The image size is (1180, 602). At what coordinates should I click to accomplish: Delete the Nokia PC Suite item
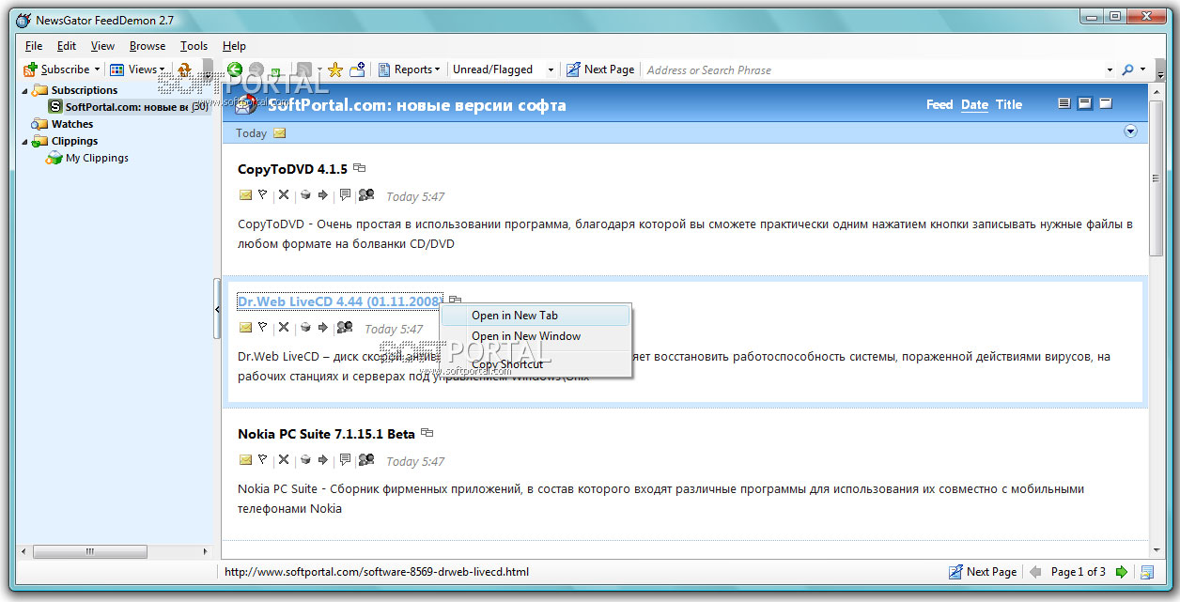tap(283, 460)
